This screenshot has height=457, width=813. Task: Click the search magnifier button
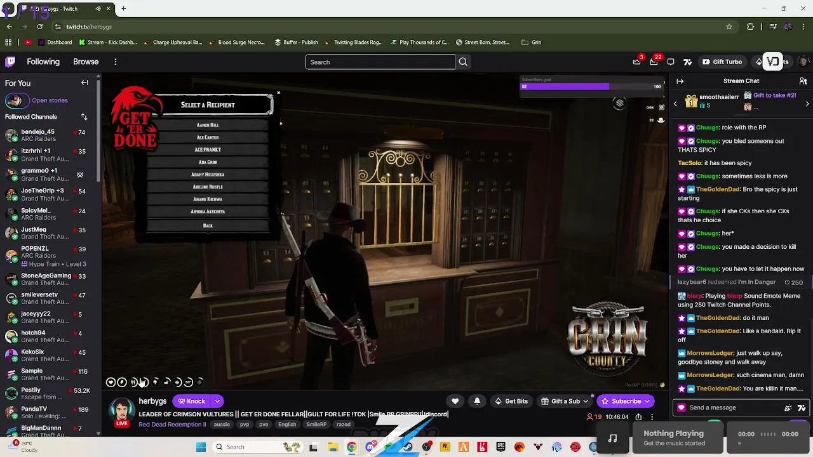pyautogui.click(x=463, y=62)
